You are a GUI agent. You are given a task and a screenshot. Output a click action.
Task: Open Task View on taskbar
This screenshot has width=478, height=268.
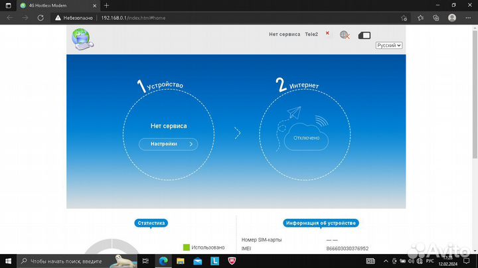pos(145,261)
